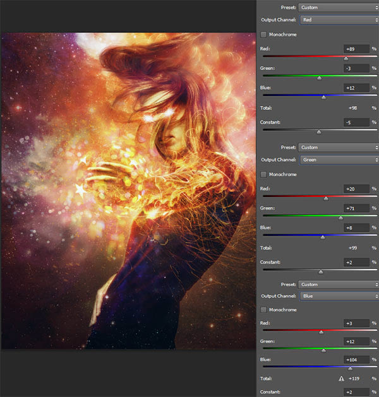Click the Constant slider handle set to -5
The height and width of the screenshot is (397, 379).
click(x=319, y=132)
